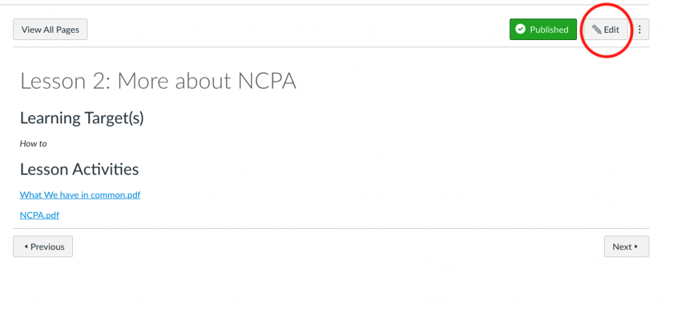This screenshot has width=673, height=313.
Task: Toggle the Published status button
Action: click(x=543, y=30)
